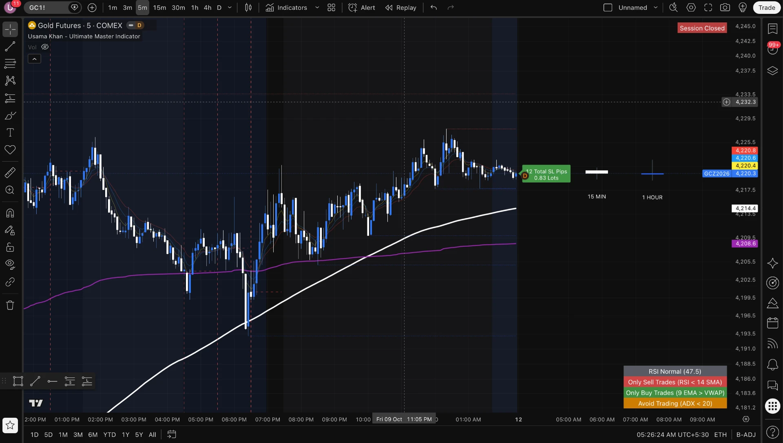Open chart settings hexagon icon
Screen dimensions: 783x443
coord(691,7)
